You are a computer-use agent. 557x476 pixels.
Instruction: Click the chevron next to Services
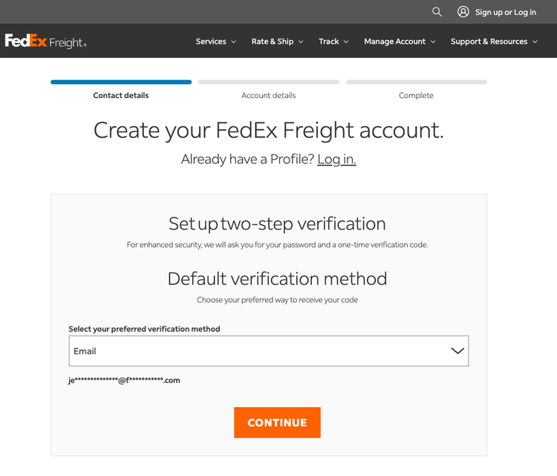coord(234,42)
